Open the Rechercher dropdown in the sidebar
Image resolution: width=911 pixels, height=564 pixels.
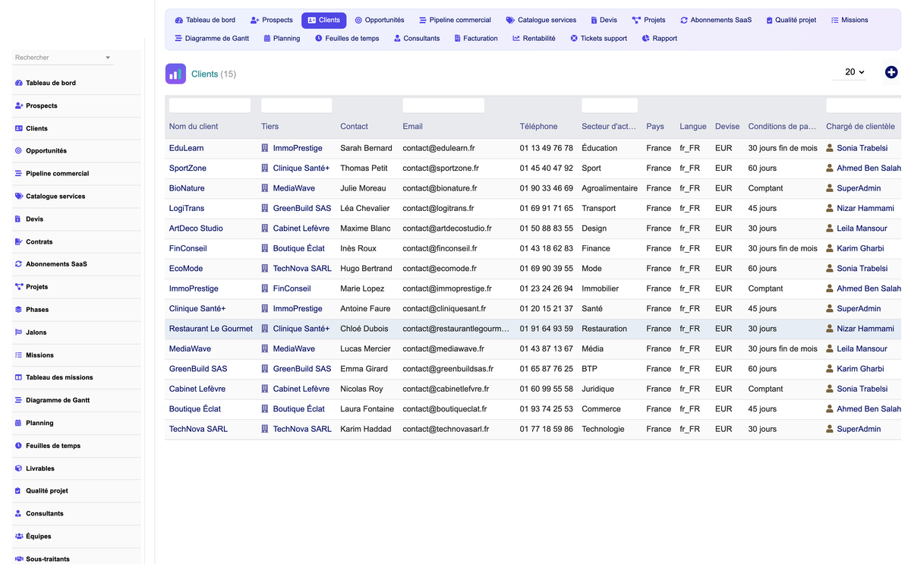tap(63, 58)
